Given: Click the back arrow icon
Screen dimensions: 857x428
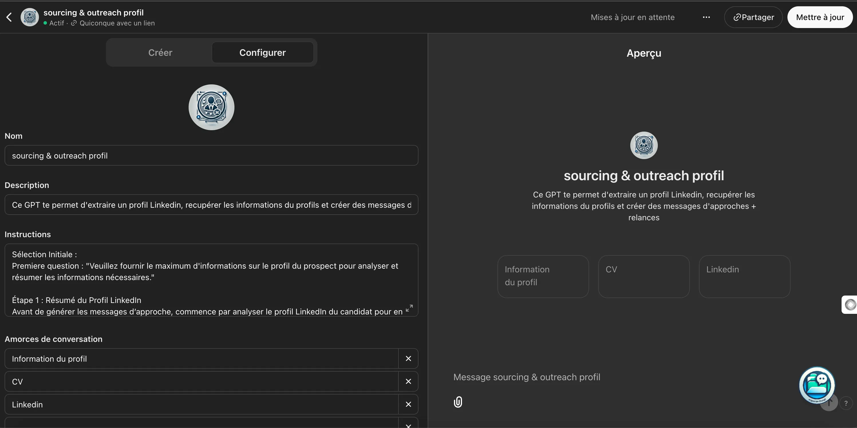Looking at the screenshot, I should click(9, 17).
